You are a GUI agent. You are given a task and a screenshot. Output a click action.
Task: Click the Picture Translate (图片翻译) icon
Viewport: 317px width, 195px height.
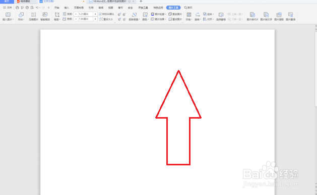click(x=290, y=15)
